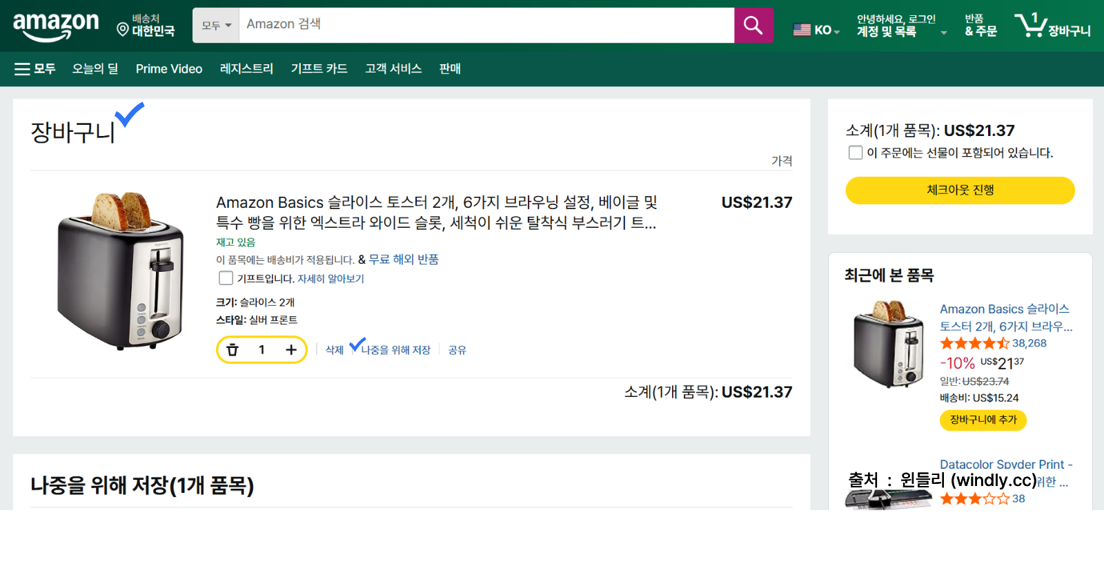Click the delivery location pin 대한민국
The height and width of the screenshot is (573, 1104).
146,26
